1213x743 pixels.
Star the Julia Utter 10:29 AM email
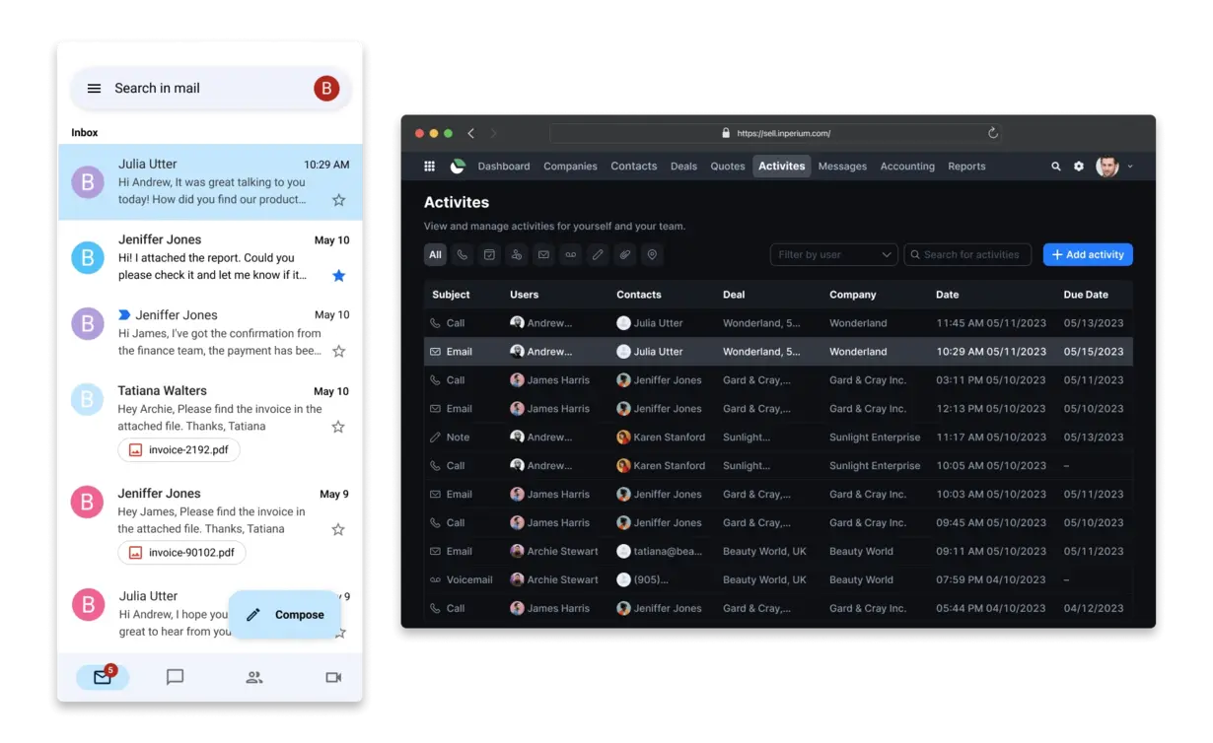coord(338,200)
